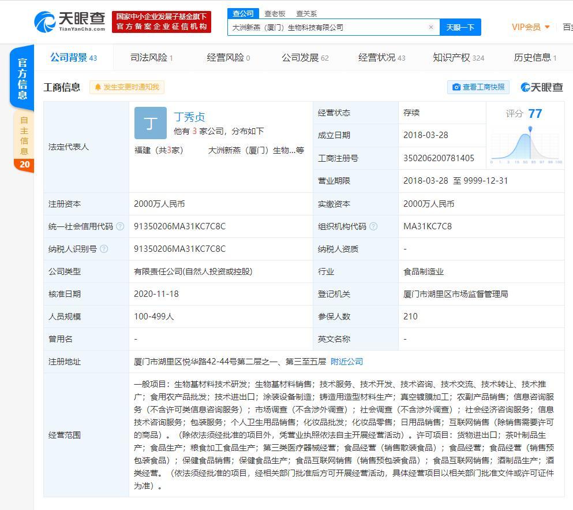Click 发生变更时通知我 notification button
Screen dimensions: 573x510
[x=127, y=87]
